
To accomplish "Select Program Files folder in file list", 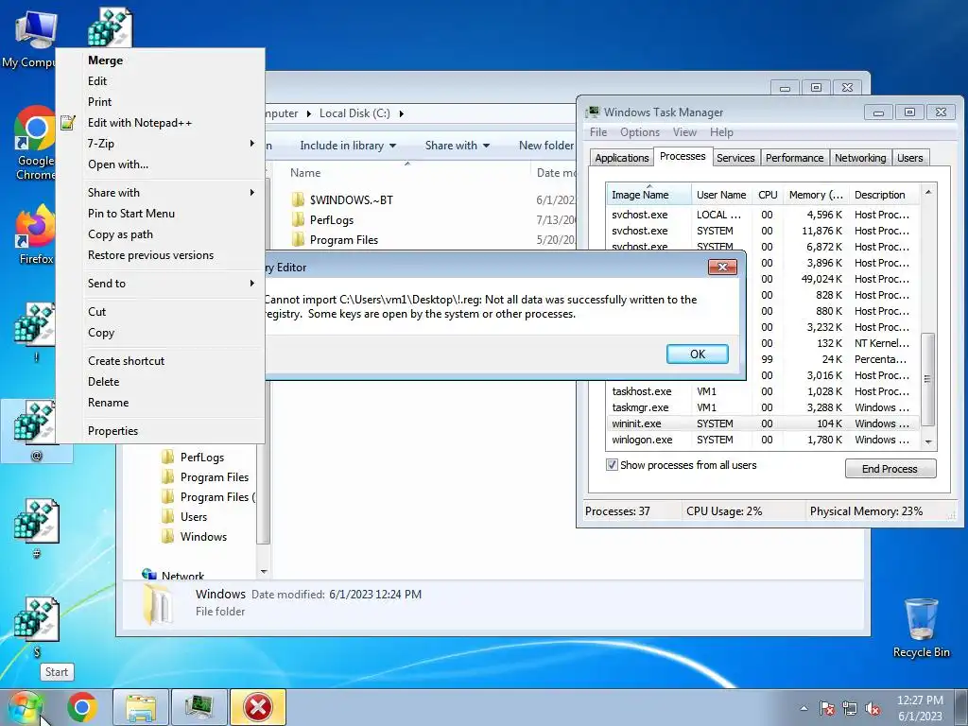I will [344, 239].
